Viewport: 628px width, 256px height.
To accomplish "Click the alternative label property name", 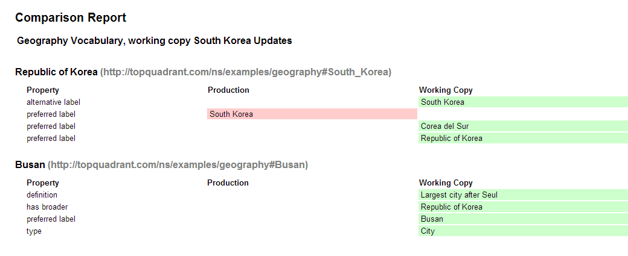I will coord(53,102).
